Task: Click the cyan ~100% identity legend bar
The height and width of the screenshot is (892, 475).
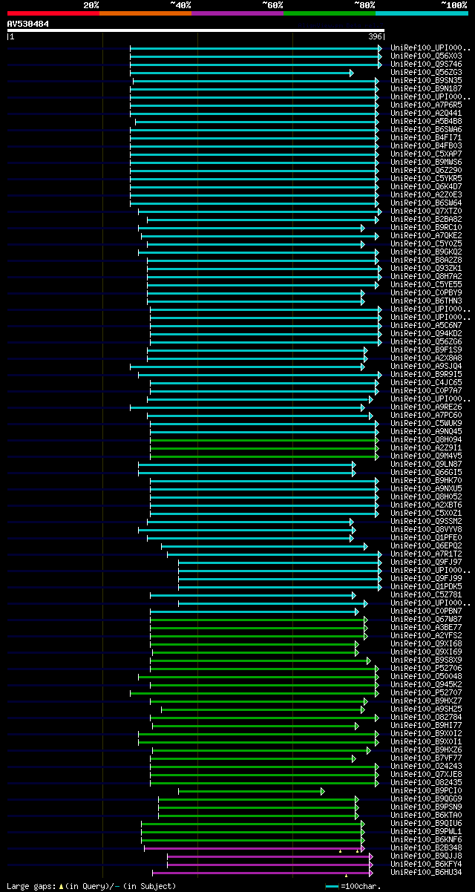Action: point(422,13)
